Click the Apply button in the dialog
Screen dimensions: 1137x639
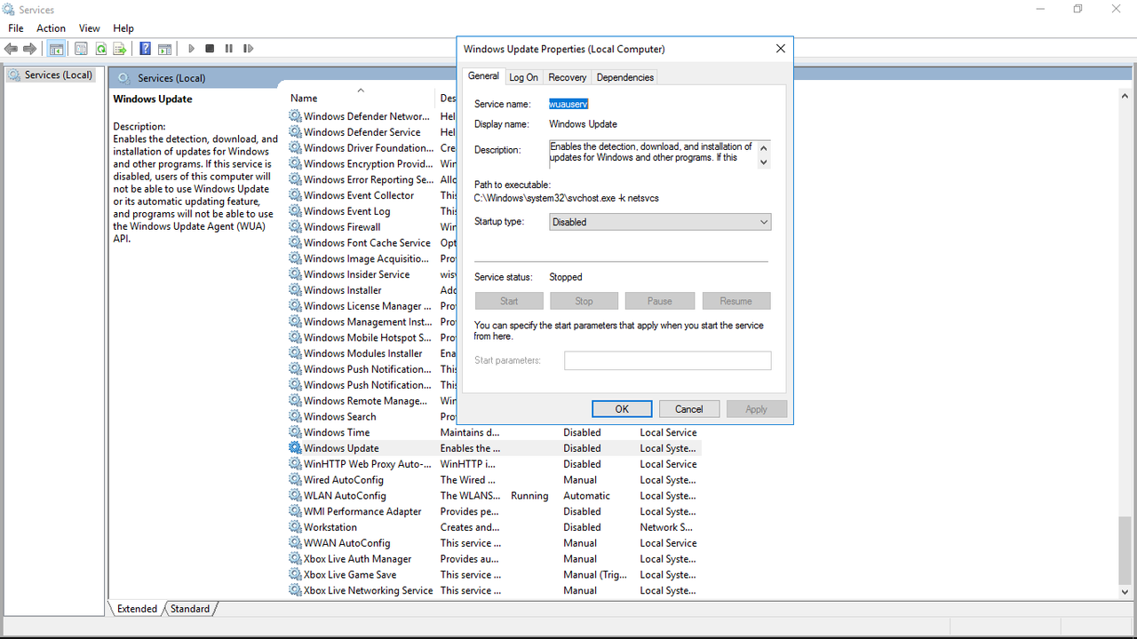757,409
